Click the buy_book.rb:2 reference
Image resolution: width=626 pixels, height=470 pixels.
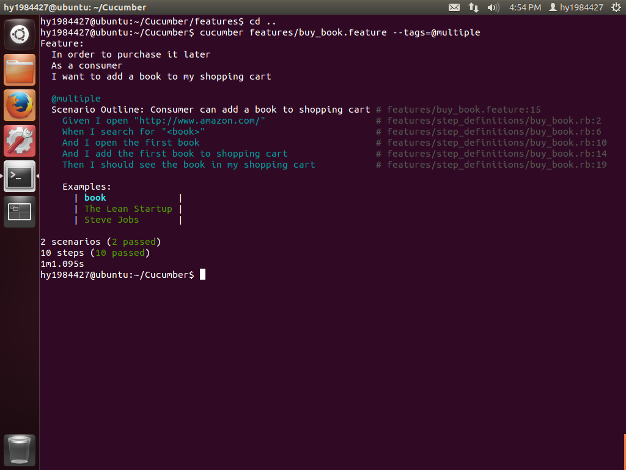click(488, 121)
